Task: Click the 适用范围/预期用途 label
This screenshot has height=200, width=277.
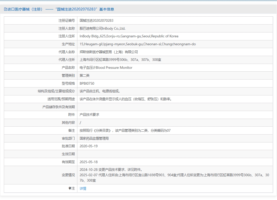Action: click(x=61, y=99)
